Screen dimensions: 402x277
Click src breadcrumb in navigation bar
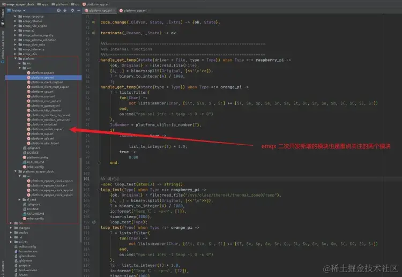click(76, 4)
